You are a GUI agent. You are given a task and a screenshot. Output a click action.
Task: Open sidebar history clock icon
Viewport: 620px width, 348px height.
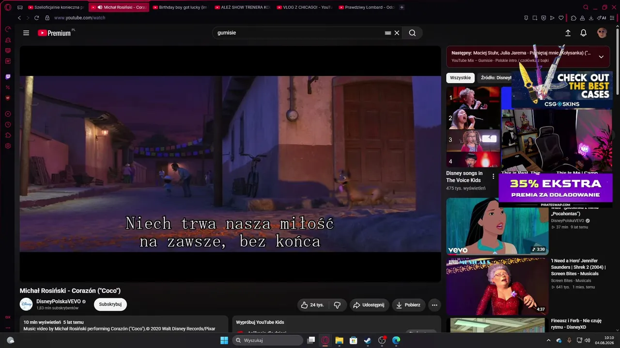point(8,125)
